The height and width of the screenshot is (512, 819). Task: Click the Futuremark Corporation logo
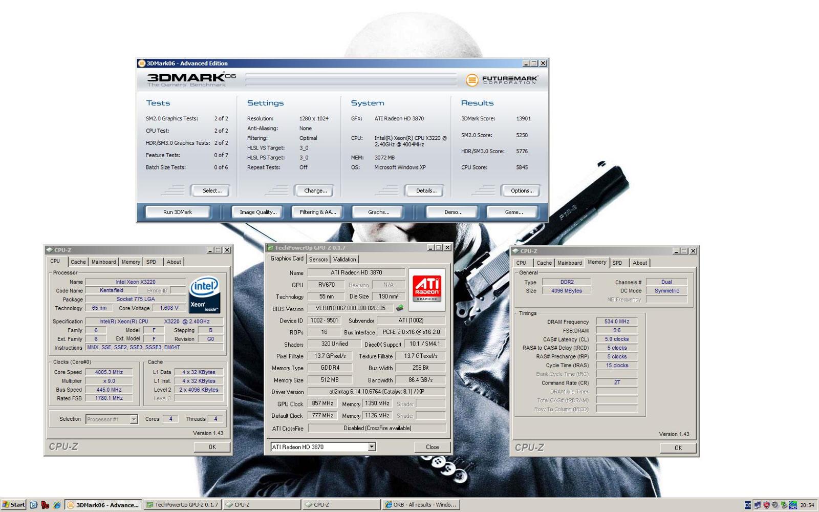tap(502, 80)
